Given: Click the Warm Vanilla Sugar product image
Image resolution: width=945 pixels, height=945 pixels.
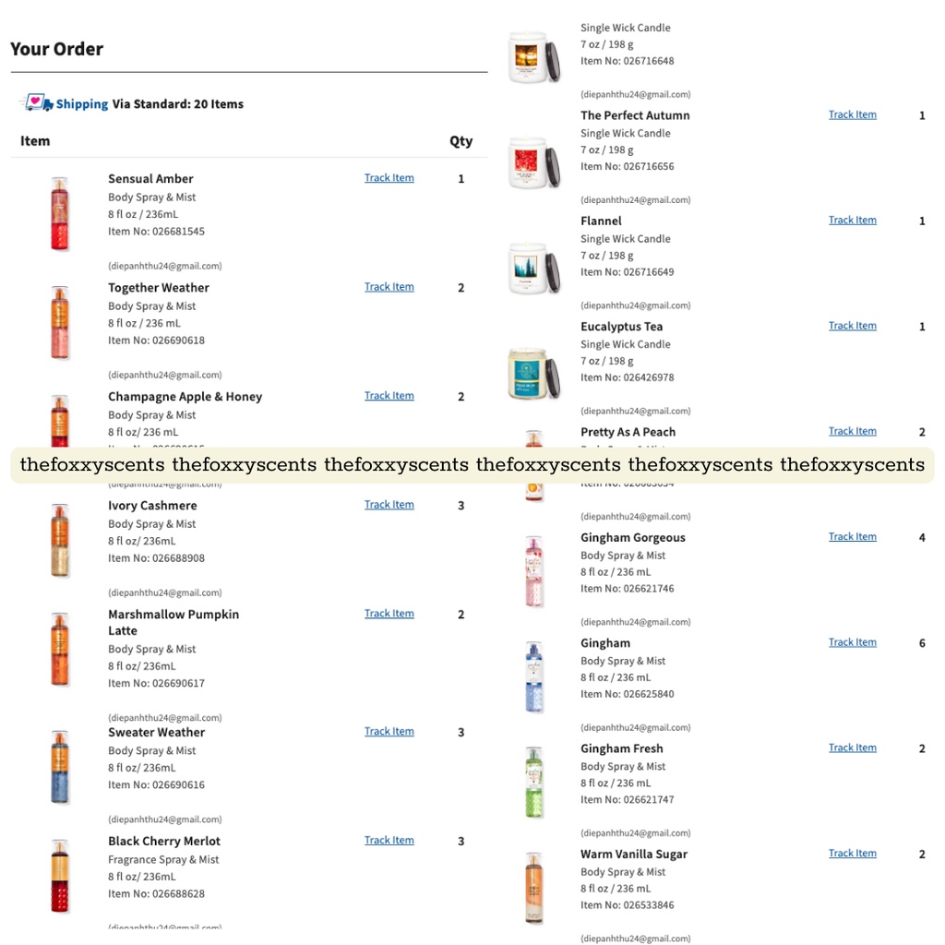Looking at the screenshot, I should 533,886.
